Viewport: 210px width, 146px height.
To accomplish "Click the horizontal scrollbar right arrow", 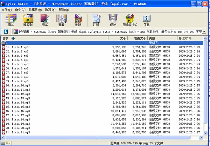I will pyautogui.click(x=201, y=137).
